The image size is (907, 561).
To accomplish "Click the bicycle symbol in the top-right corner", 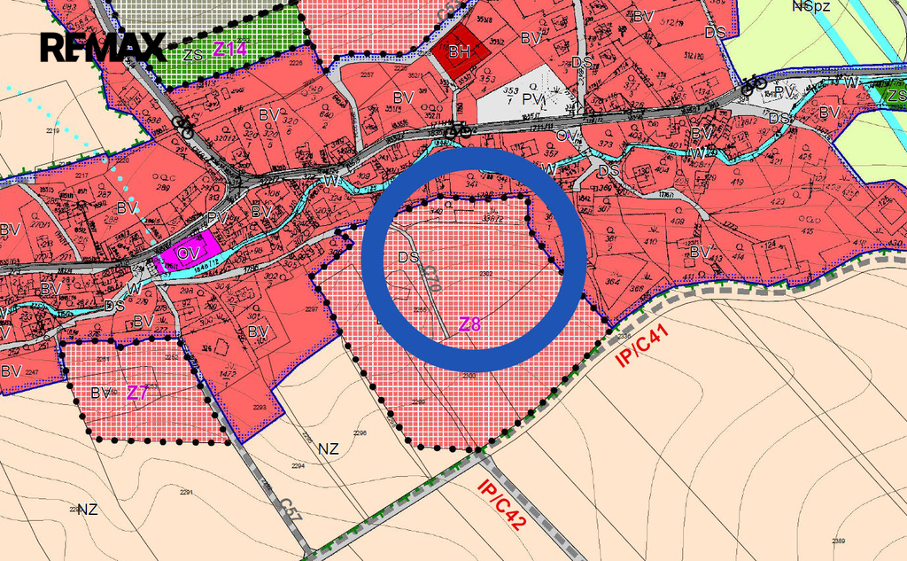I will pos(754,84).
